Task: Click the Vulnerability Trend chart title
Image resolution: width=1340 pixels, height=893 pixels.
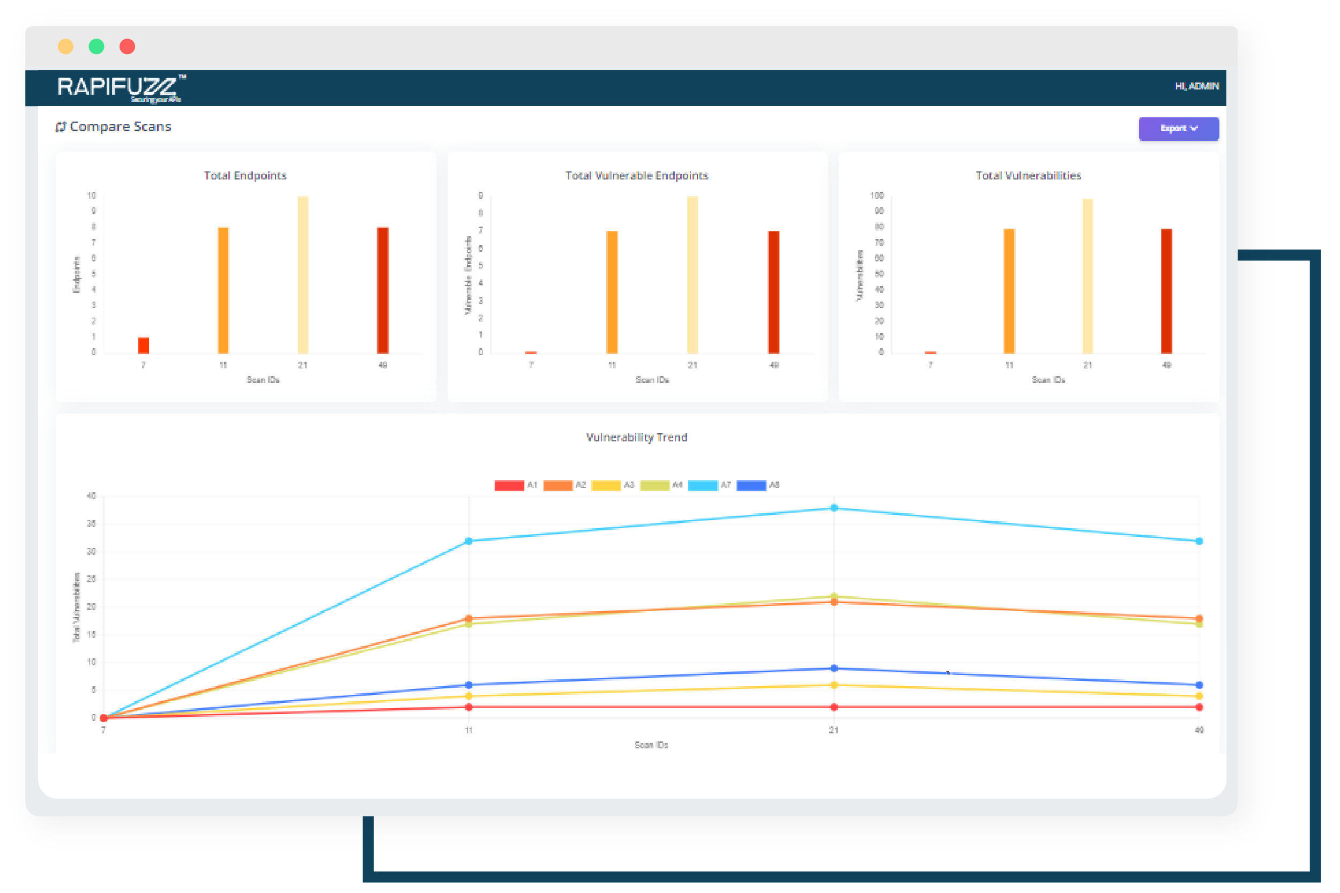Action: tap(637, 437)
